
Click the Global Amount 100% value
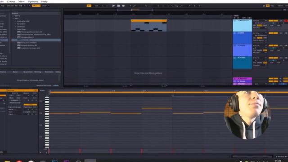click(56, 85)
